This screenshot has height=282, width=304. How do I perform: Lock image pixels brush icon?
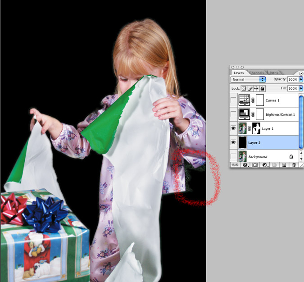pos(250,89)
